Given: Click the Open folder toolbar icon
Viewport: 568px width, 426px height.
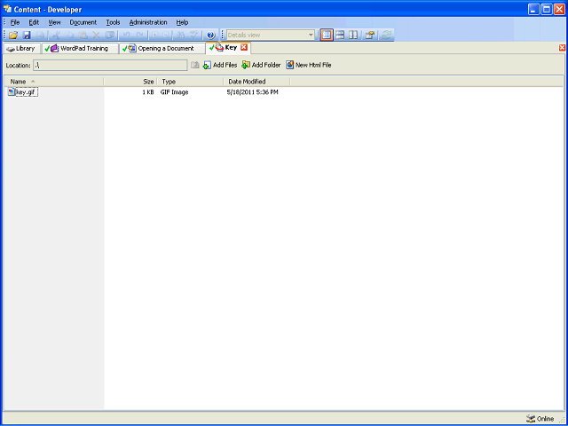Looking at the screenshot, I should 13,35.
